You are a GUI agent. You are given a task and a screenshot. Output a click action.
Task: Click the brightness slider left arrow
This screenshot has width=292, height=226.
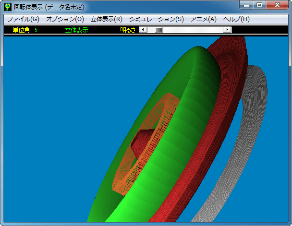pyautogui.click(x=143, y=30)
